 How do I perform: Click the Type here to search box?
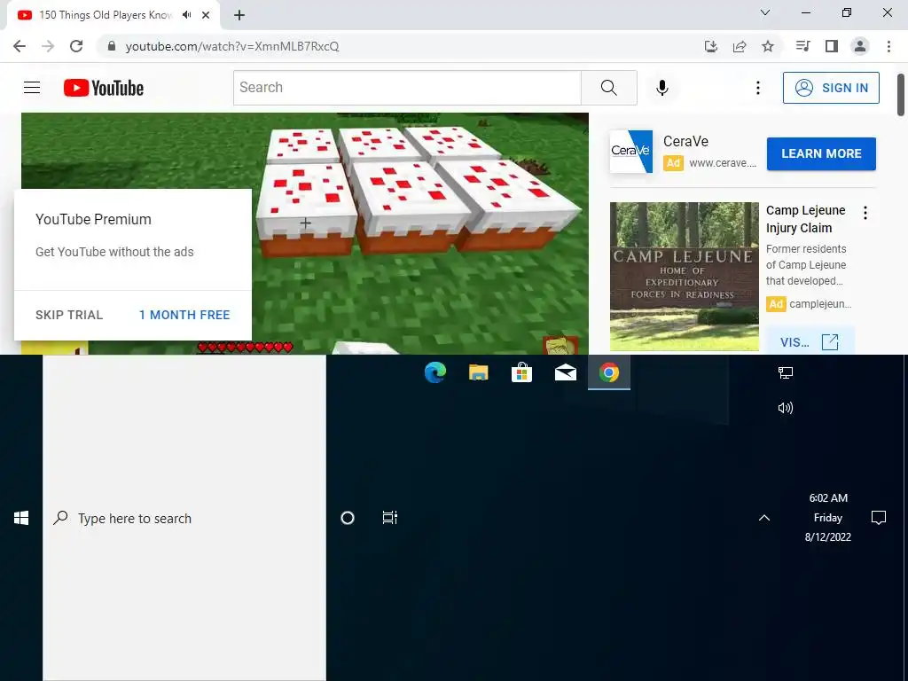(184, 518)
